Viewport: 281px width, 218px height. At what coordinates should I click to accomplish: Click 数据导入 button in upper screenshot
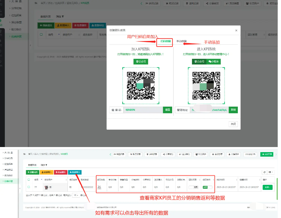pos(63,25)
